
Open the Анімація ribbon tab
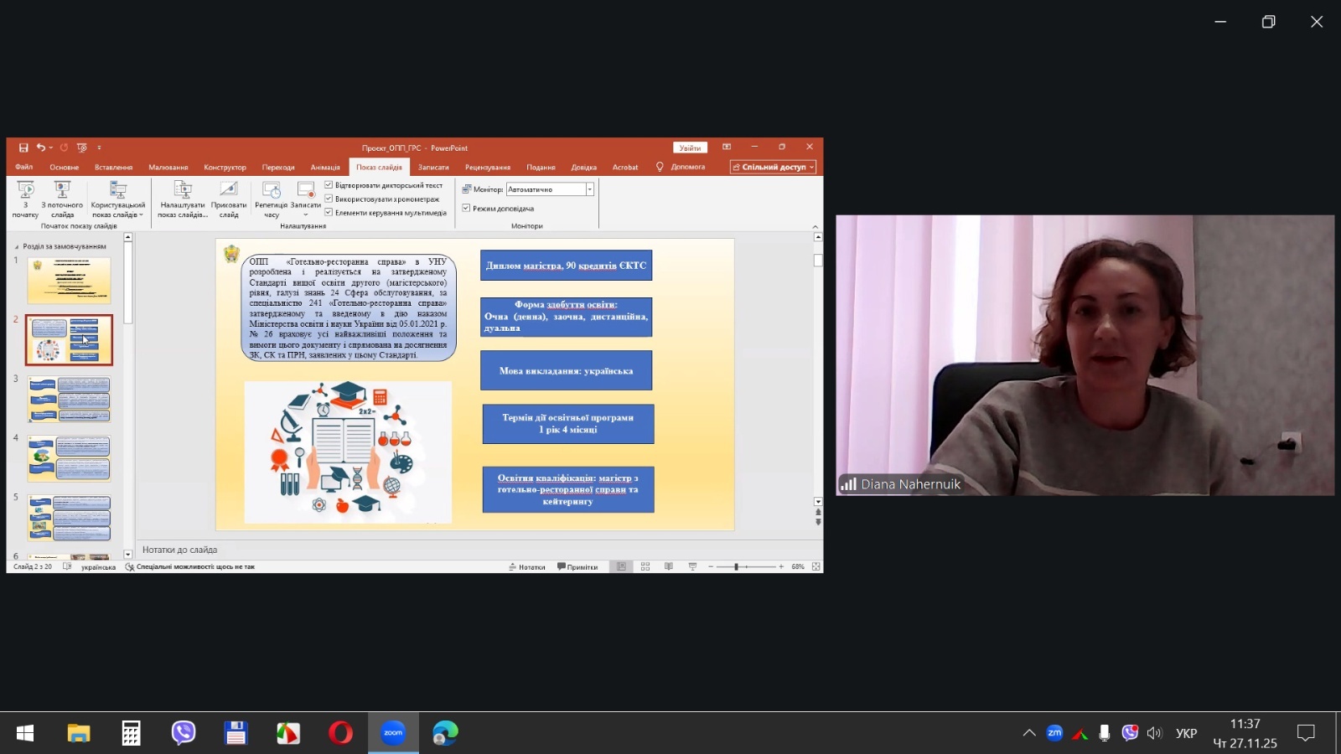pos(325,168)
